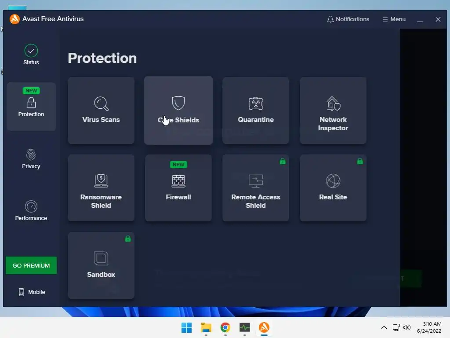This screenshot has height=338, width=450.
Task: Open the activity monitor app in taskbar
Action: [x=244, y=327]
